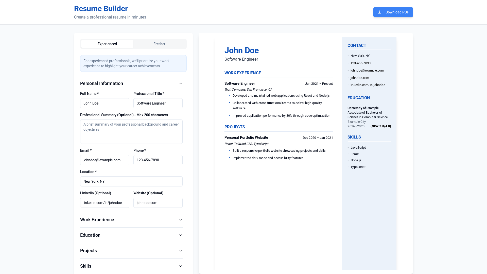Click the EDUCATION heading in preview sidebar
Viewport: 487px width, 274px height.
[x=359, y=98]
